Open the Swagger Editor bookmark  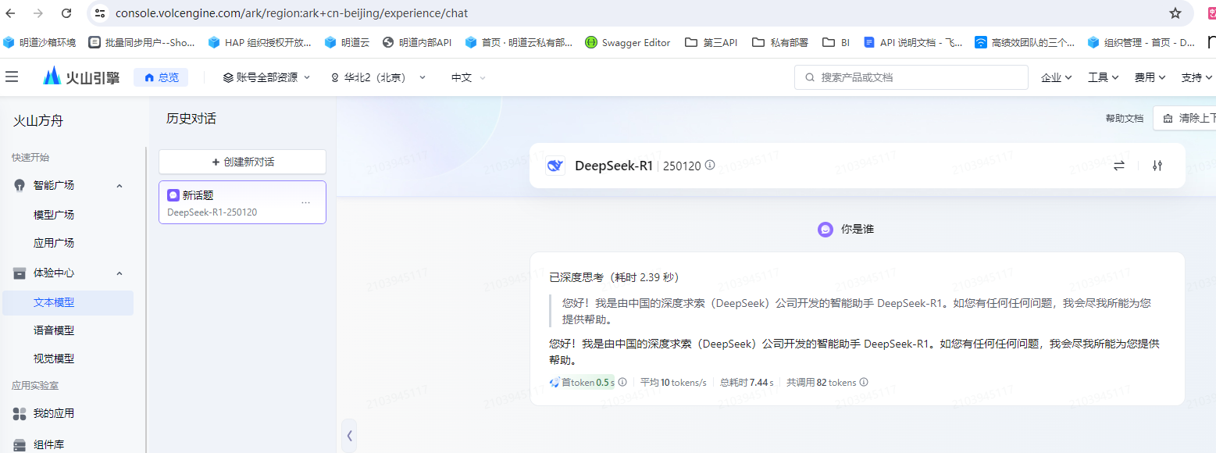tap(627, 42)
